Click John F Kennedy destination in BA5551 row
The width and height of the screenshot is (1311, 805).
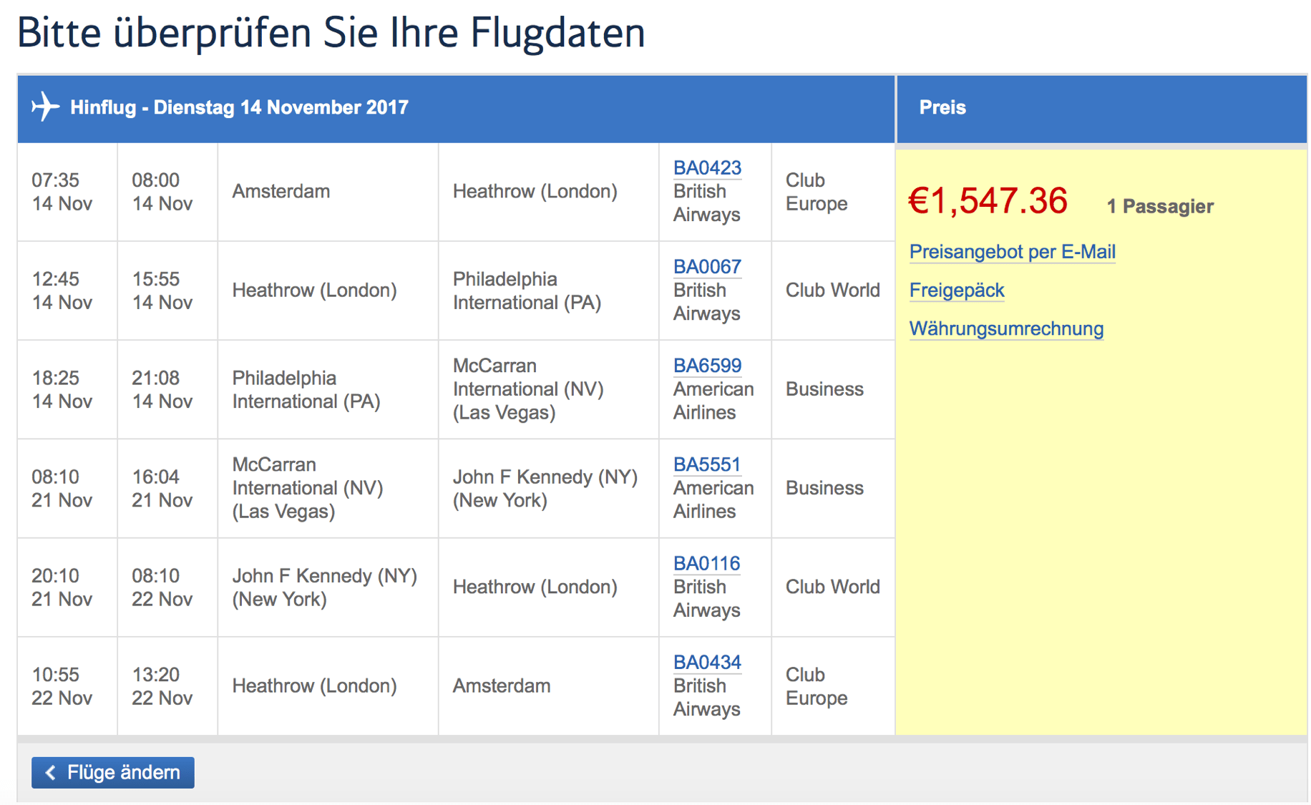[x=545, y=488]
